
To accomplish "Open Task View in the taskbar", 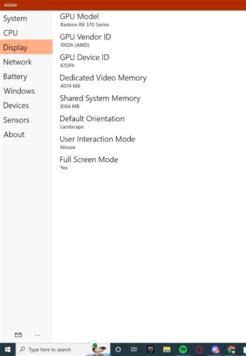I will (134, 349).
